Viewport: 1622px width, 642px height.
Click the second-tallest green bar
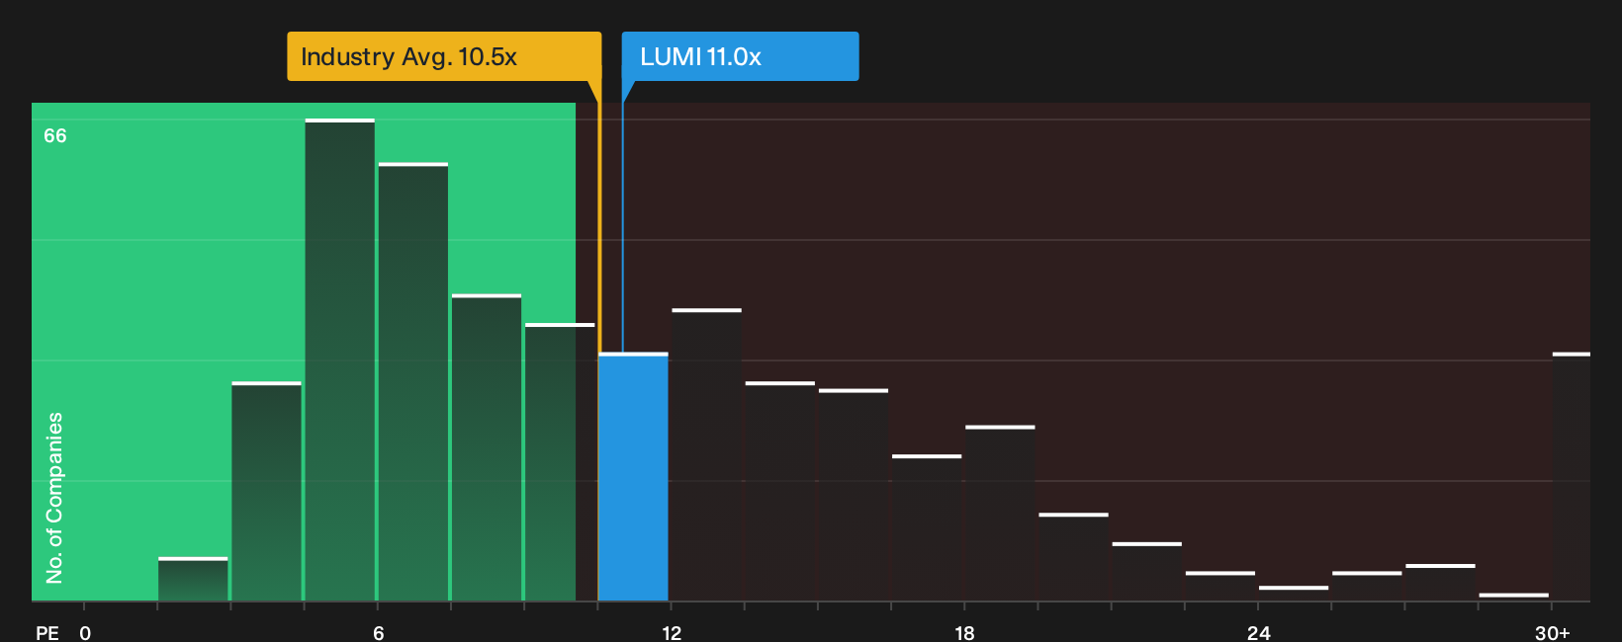tap(413, 381)
